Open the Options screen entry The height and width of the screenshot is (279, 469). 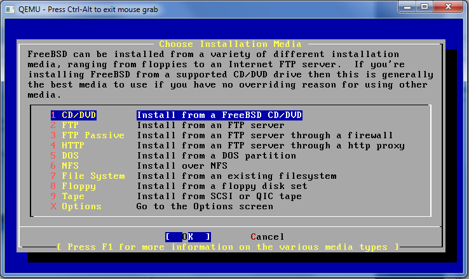pyautogui.click(x=76, y=207)
